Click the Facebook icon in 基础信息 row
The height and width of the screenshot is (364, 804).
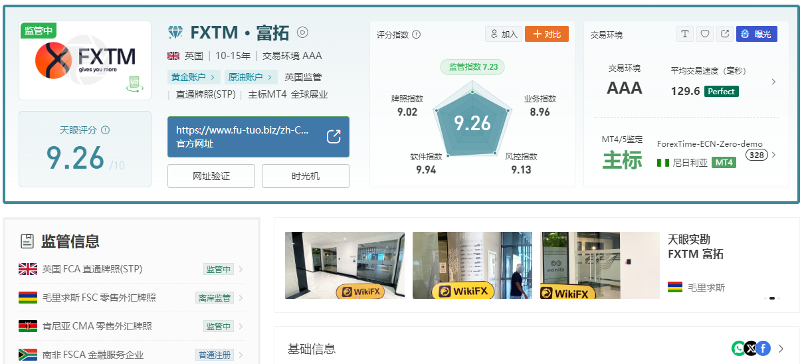(x=763, y=348)
